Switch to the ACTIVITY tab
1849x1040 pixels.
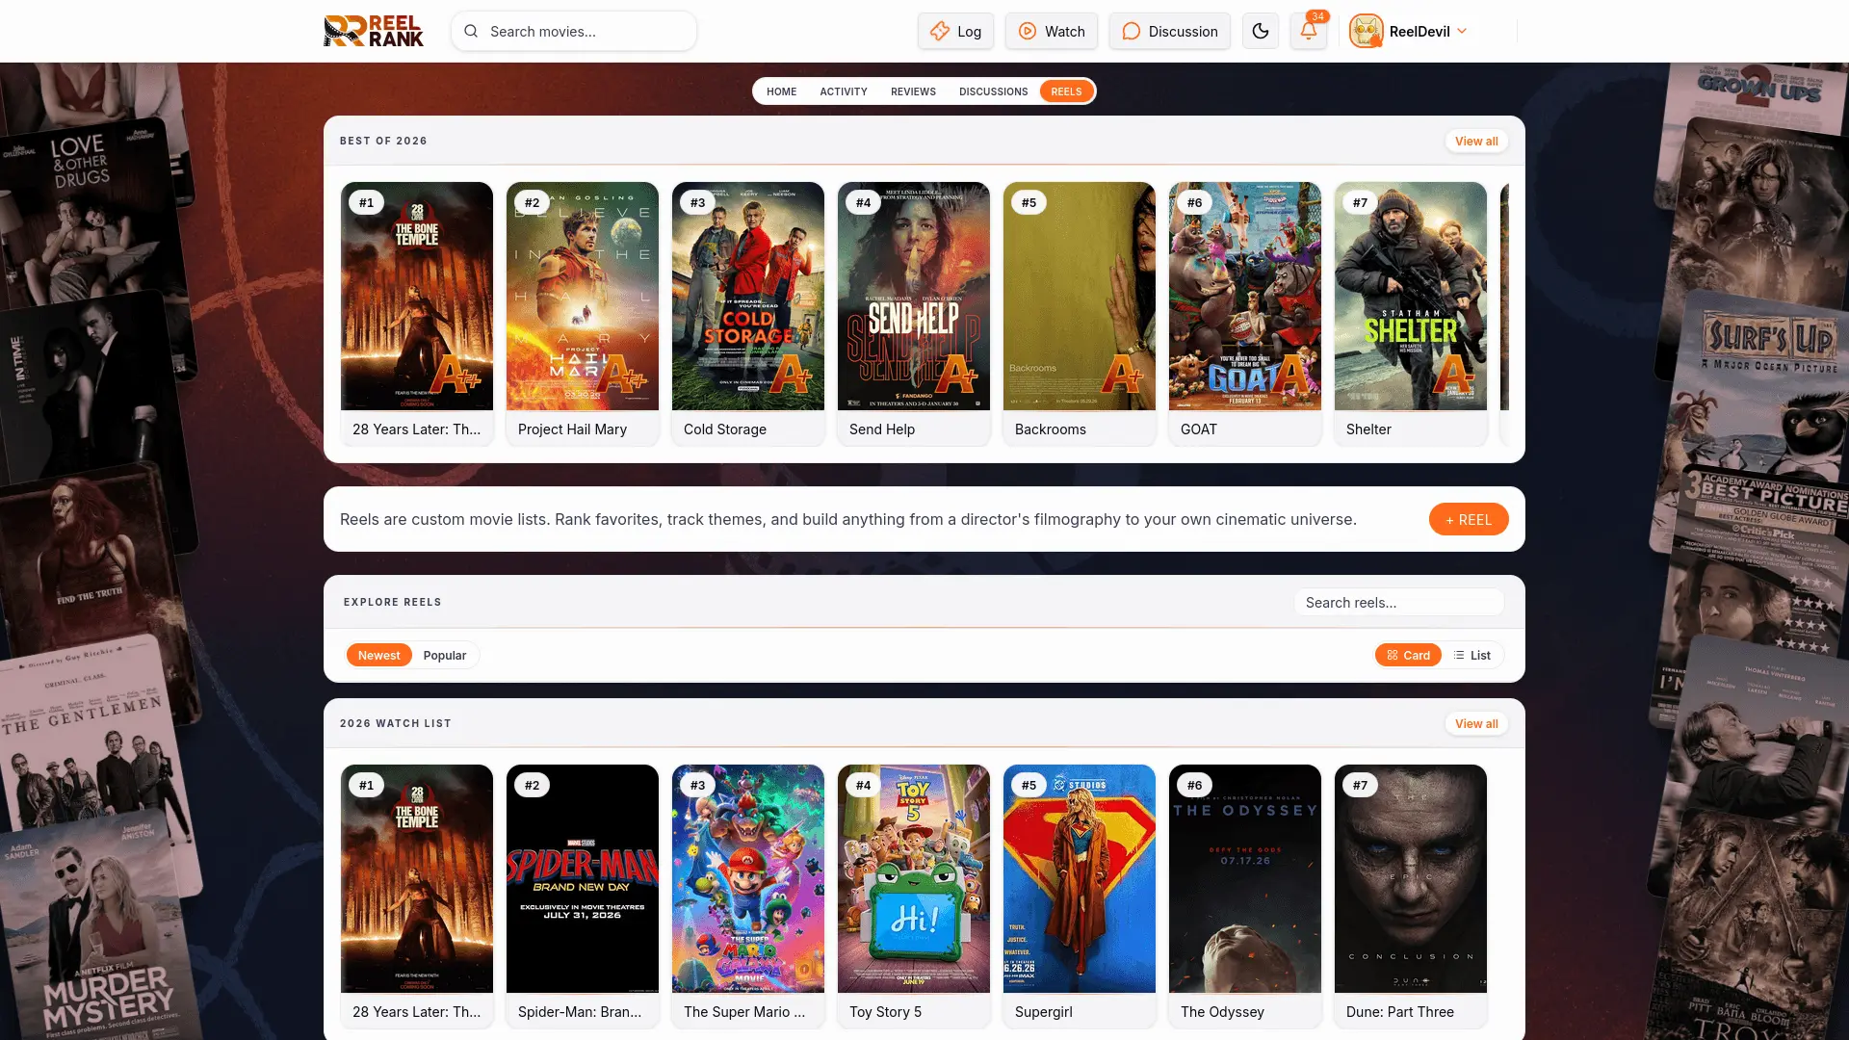pos(844,91)
